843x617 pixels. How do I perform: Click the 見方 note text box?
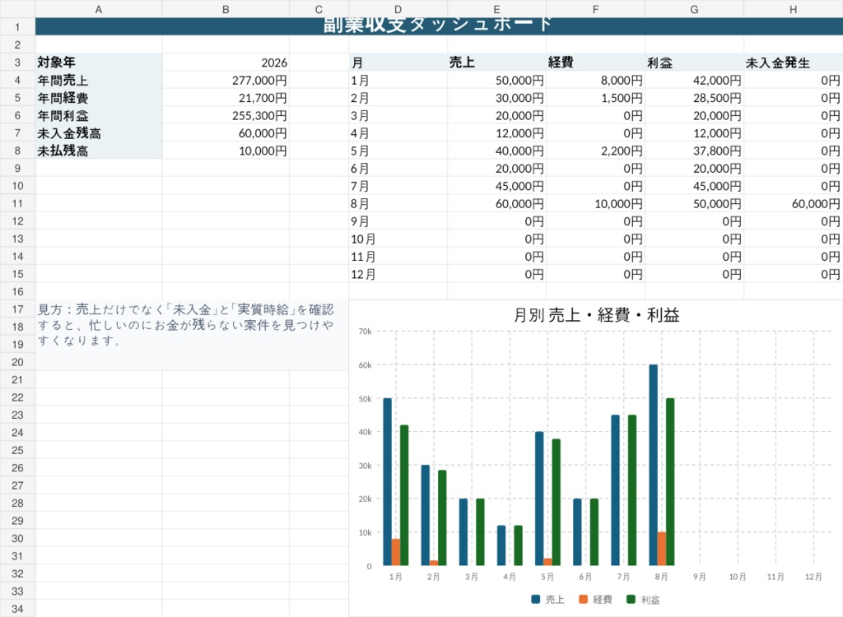(x=192, y=335)
